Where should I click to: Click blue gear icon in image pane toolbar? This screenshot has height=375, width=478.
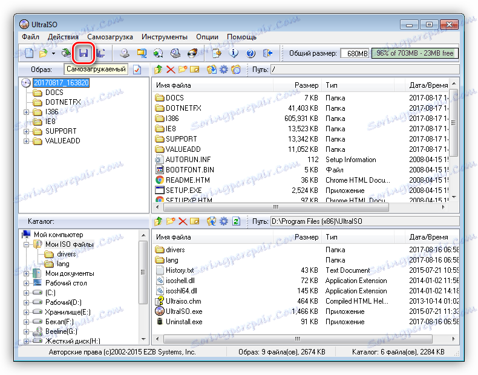[224, 70]
